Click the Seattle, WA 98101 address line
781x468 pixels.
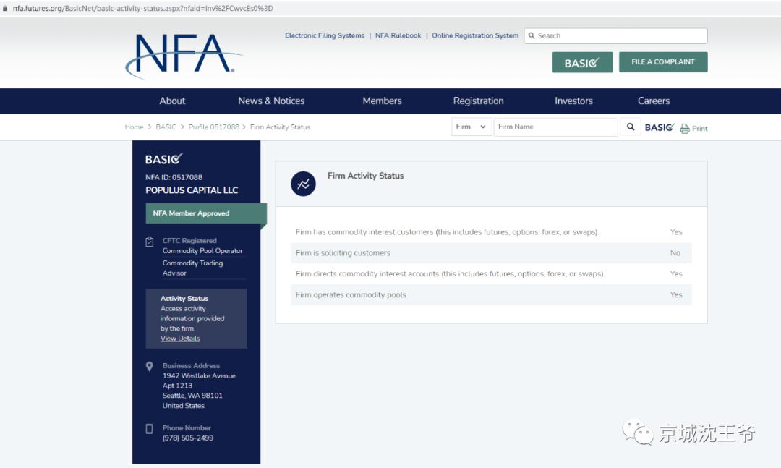[x=192, y=396]
